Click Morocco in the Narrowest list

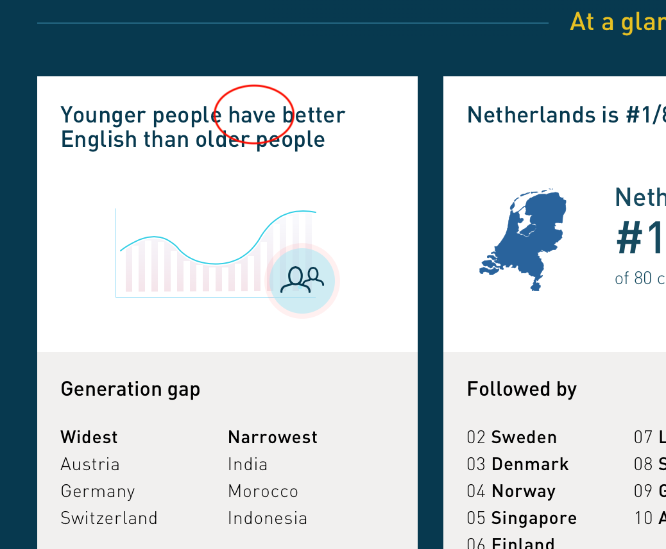point(263,491)
